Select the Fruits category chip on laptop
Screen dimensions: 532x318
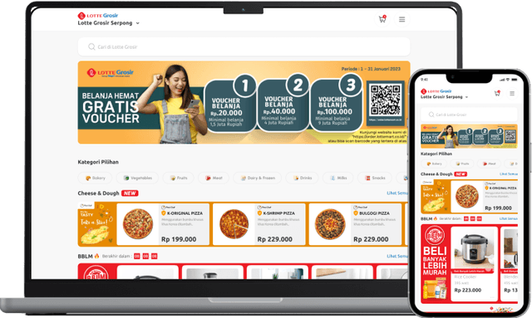pyautogui.click(x=179, y=178)
